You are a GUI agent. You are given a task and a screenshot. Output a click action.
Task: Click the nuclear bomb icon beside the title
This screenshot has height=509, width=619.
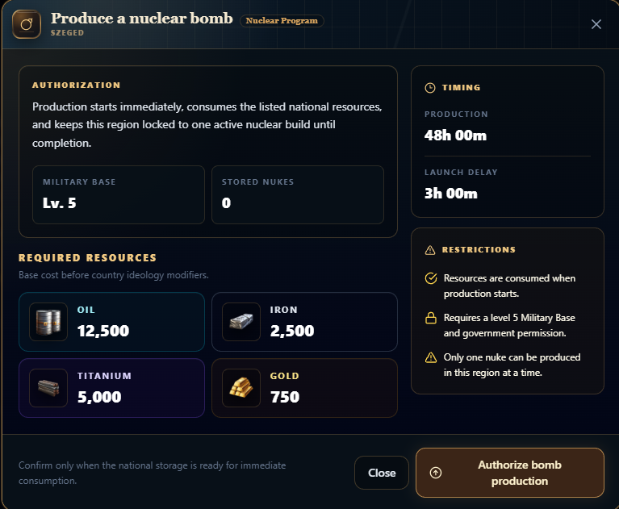[x=27, y=24]
